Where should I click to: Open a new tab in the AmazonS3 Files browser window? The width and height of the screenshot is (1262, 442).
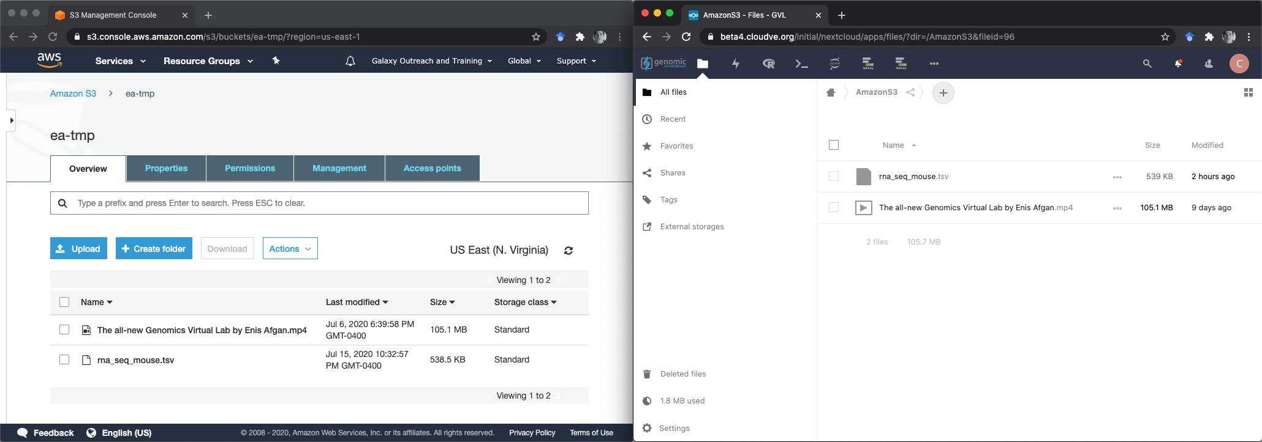[842, 15]
